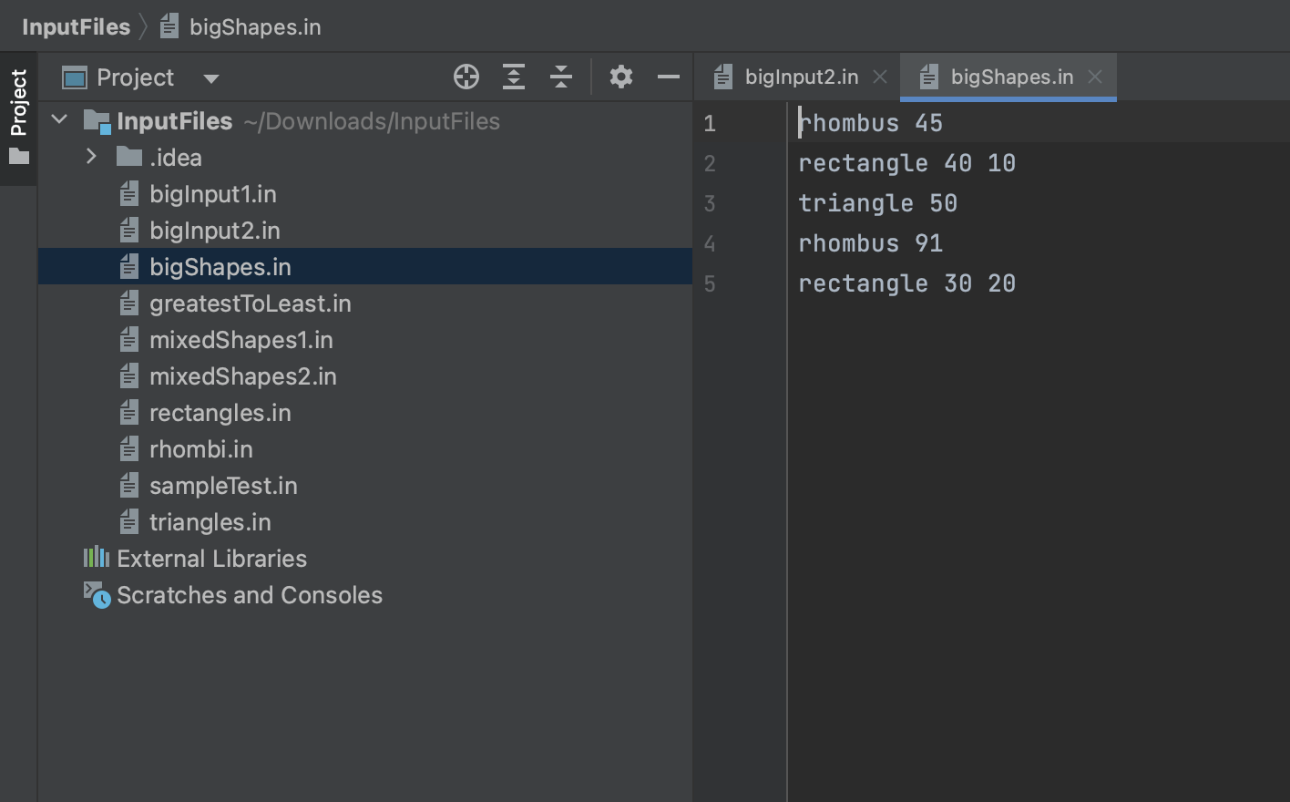This screenshot has width=1290, height=802.
Task: Click the Collapse All icon
Action: [561, 77]
